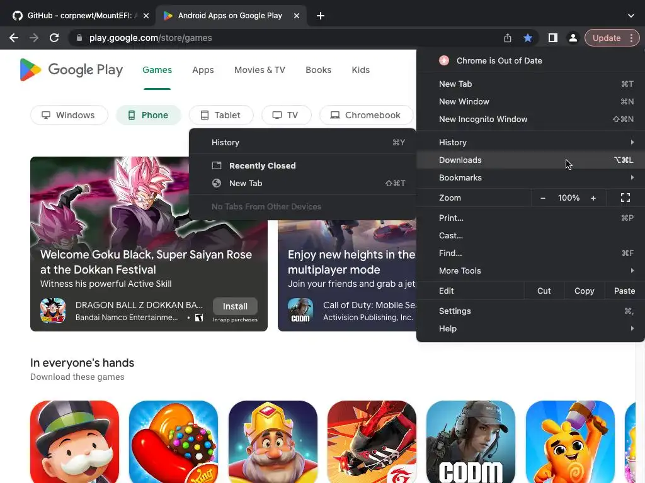Click the lock icon in address bar
The image size is (645, 483).
click(x=79, y=38)
